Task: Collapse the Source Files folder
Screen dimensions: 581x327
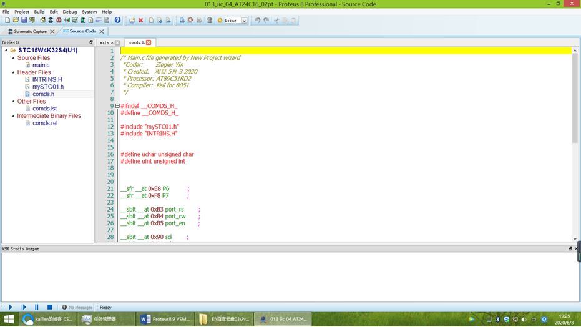Action: [x=13, y=58]
